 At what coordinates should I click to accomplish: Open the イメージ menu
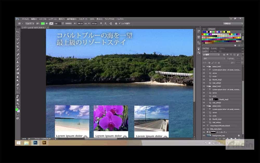pos(43,19)
